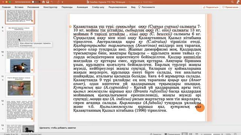Click the zoom slider track
Image resolution: width=241 pixels, height=135 pixels.
click(x=212, y=134)
